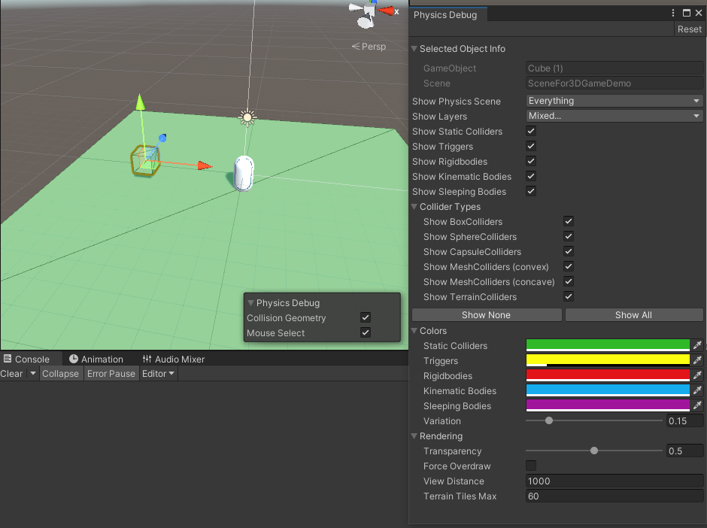This screenshot has width=707, height=528.
Task: Toggle Persp projection label
Action: 369,47
